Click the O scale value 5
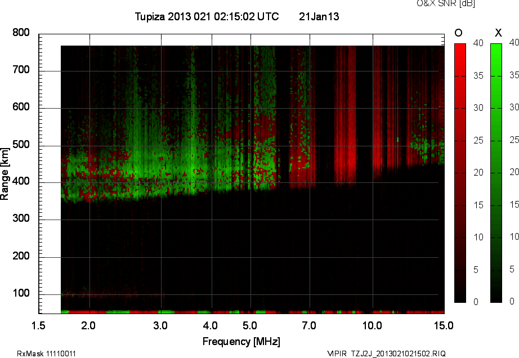Screen dimensions: 519x358 coord(476,270)
